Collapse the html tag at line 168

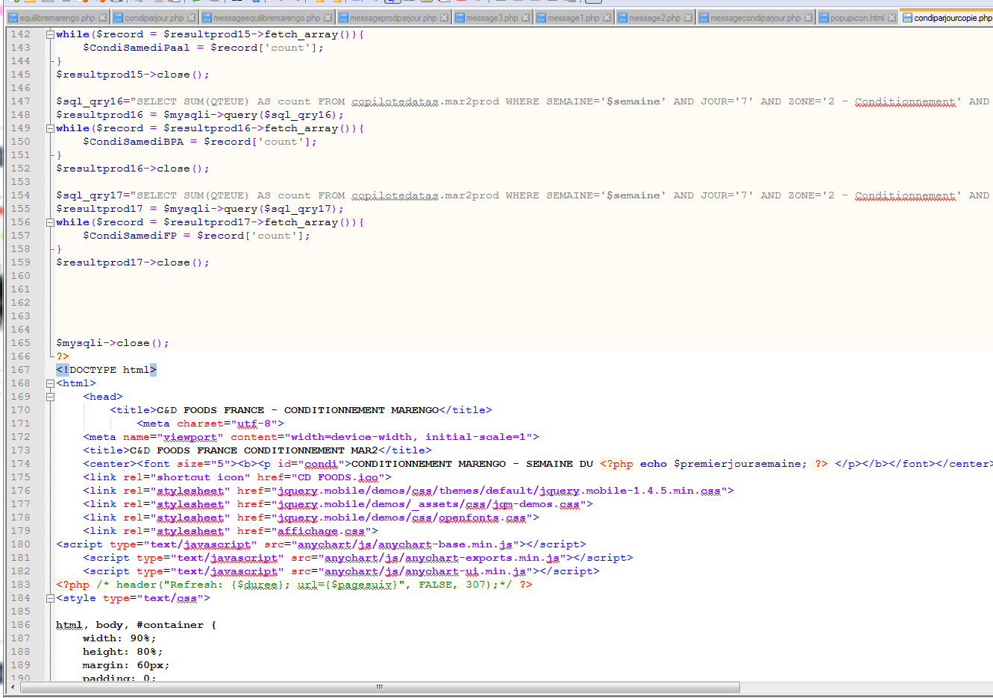(x=50, y=383)
